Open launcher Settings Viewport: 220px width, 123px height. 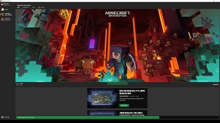[5, 117]
